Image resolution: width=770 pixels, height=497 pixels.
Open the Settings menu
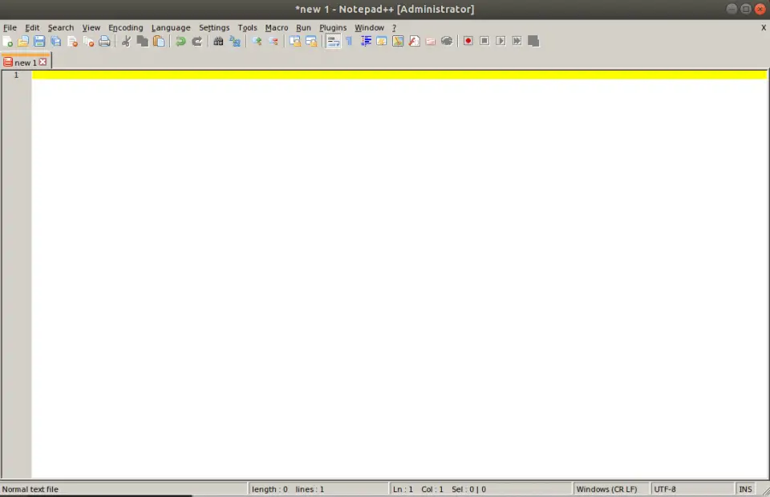coord(214,27)
